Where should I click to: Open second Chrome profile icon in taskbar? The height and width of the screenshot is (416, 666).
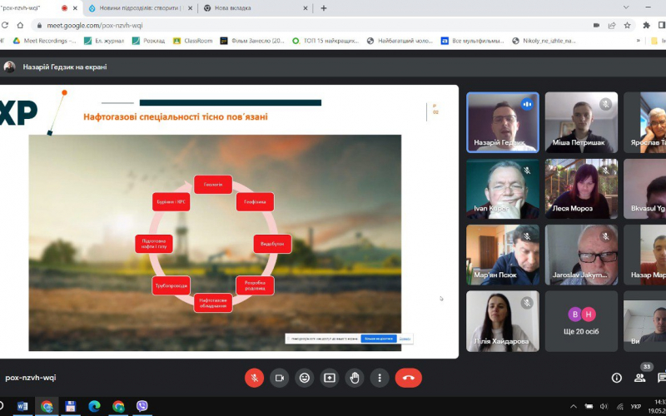point(118,406)
